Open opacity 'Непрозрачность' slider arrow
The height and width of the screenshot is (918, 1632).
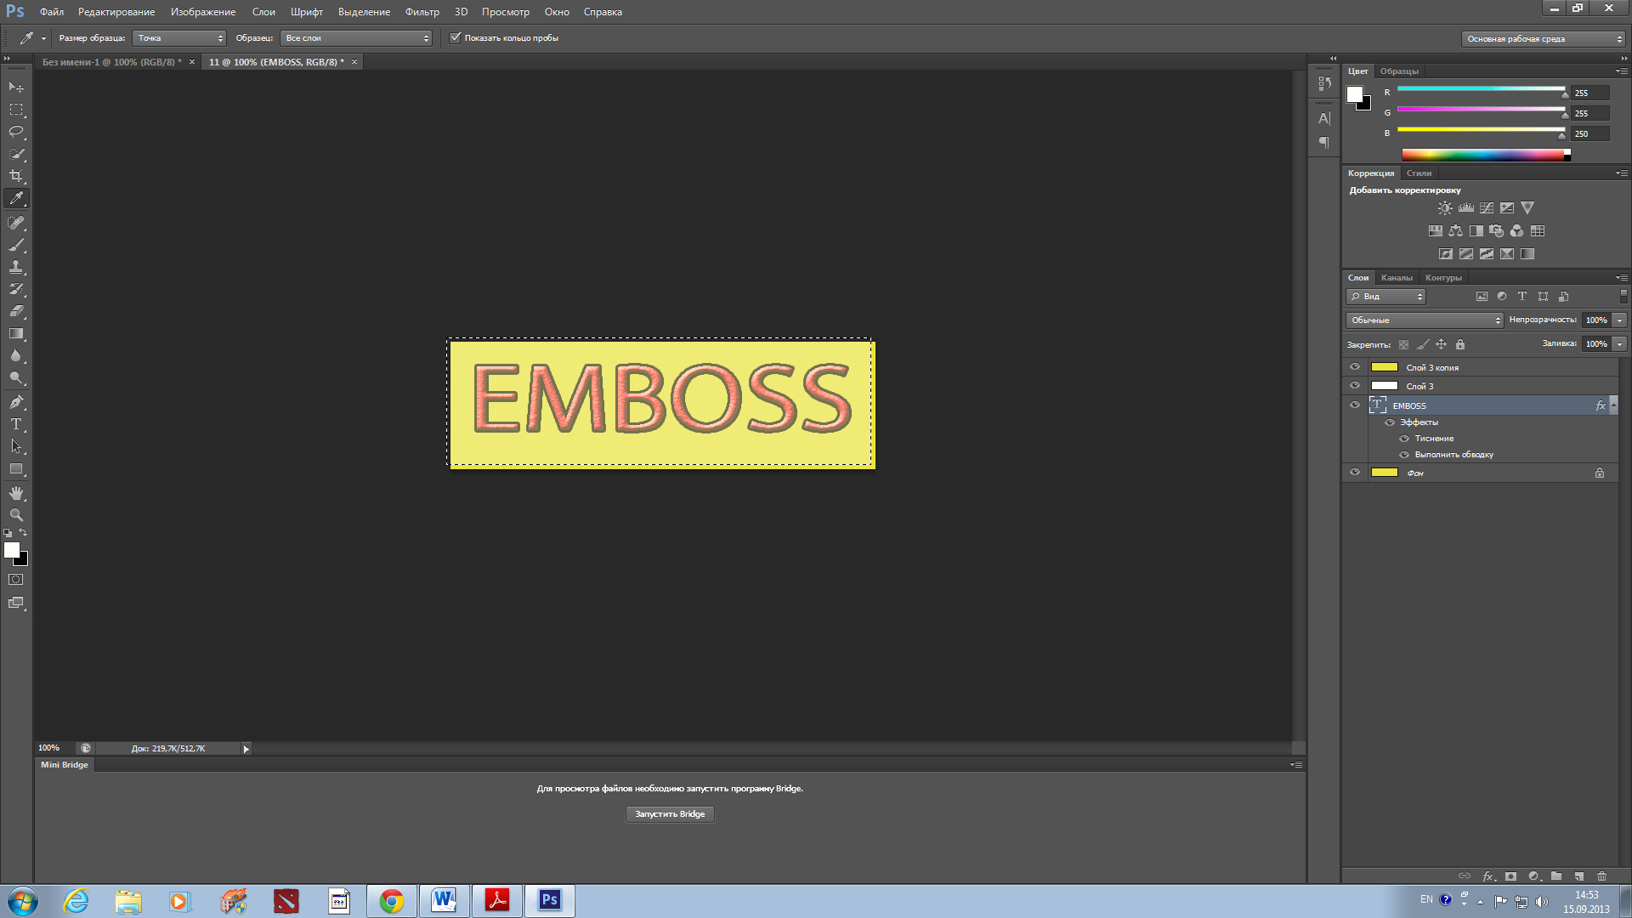(1620, 320)
